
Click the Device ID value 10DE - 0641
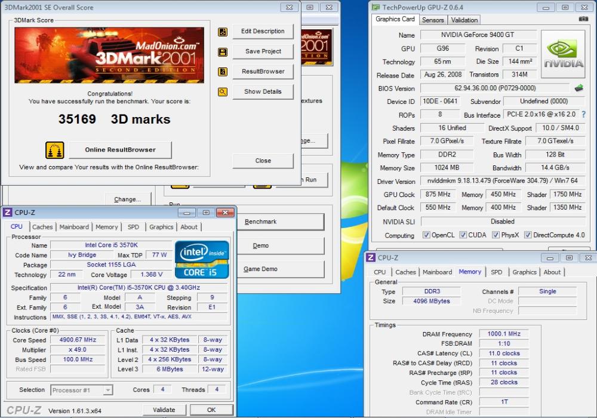[440, 102]
